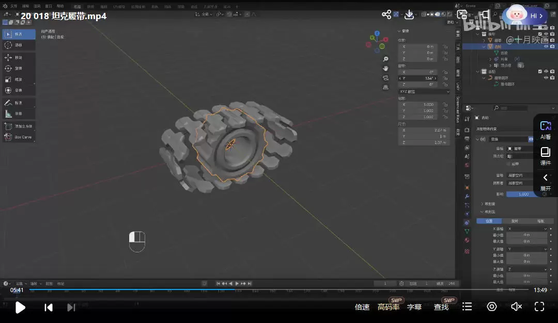
Task: Select the Move tool in Blender's toolbar
Action: 19,57
